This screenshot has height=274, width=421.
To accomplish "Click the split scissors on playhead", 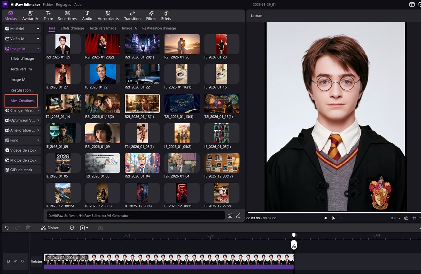I will (294, 245).
